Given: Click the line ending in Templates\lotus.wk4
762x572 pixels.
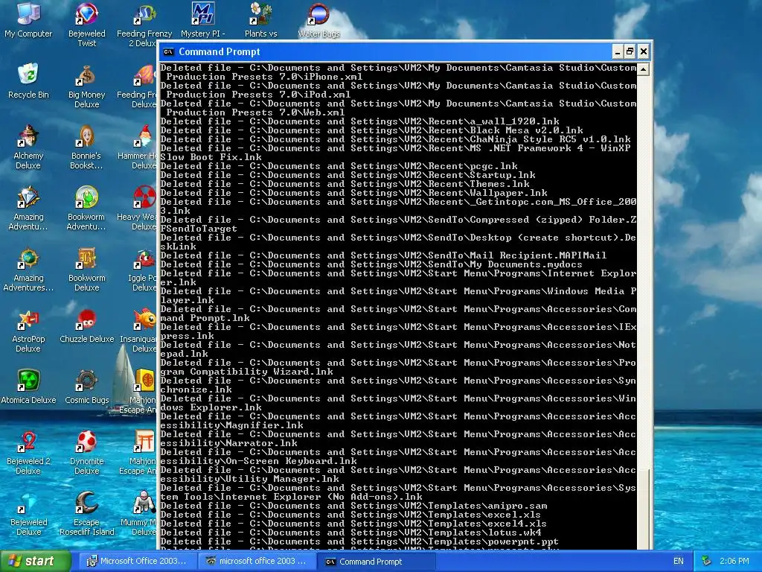Looking at the screenshot, I should click(x=351, y=533).
